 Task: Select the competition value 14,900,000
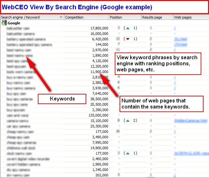tap(99, 148)
